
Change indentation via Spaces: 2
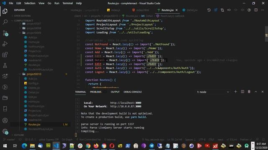coord(190,140)
